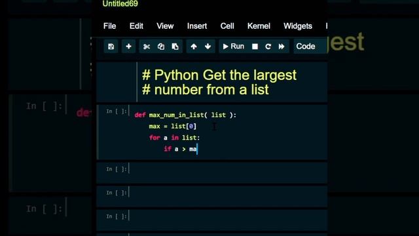The image size is (419, 236).
Task: Open the Insert menu
Action: (x=197, y=26)
